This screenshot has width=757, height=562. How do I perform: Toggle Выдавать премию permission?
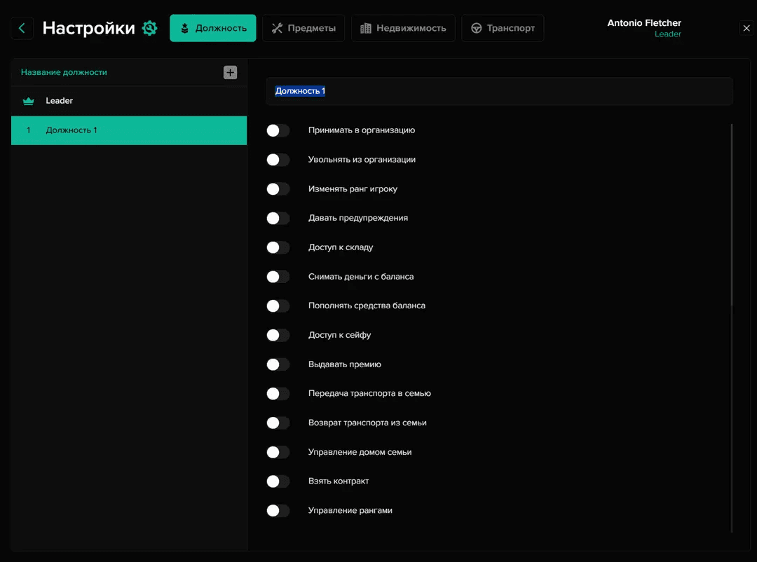point(278,364)
